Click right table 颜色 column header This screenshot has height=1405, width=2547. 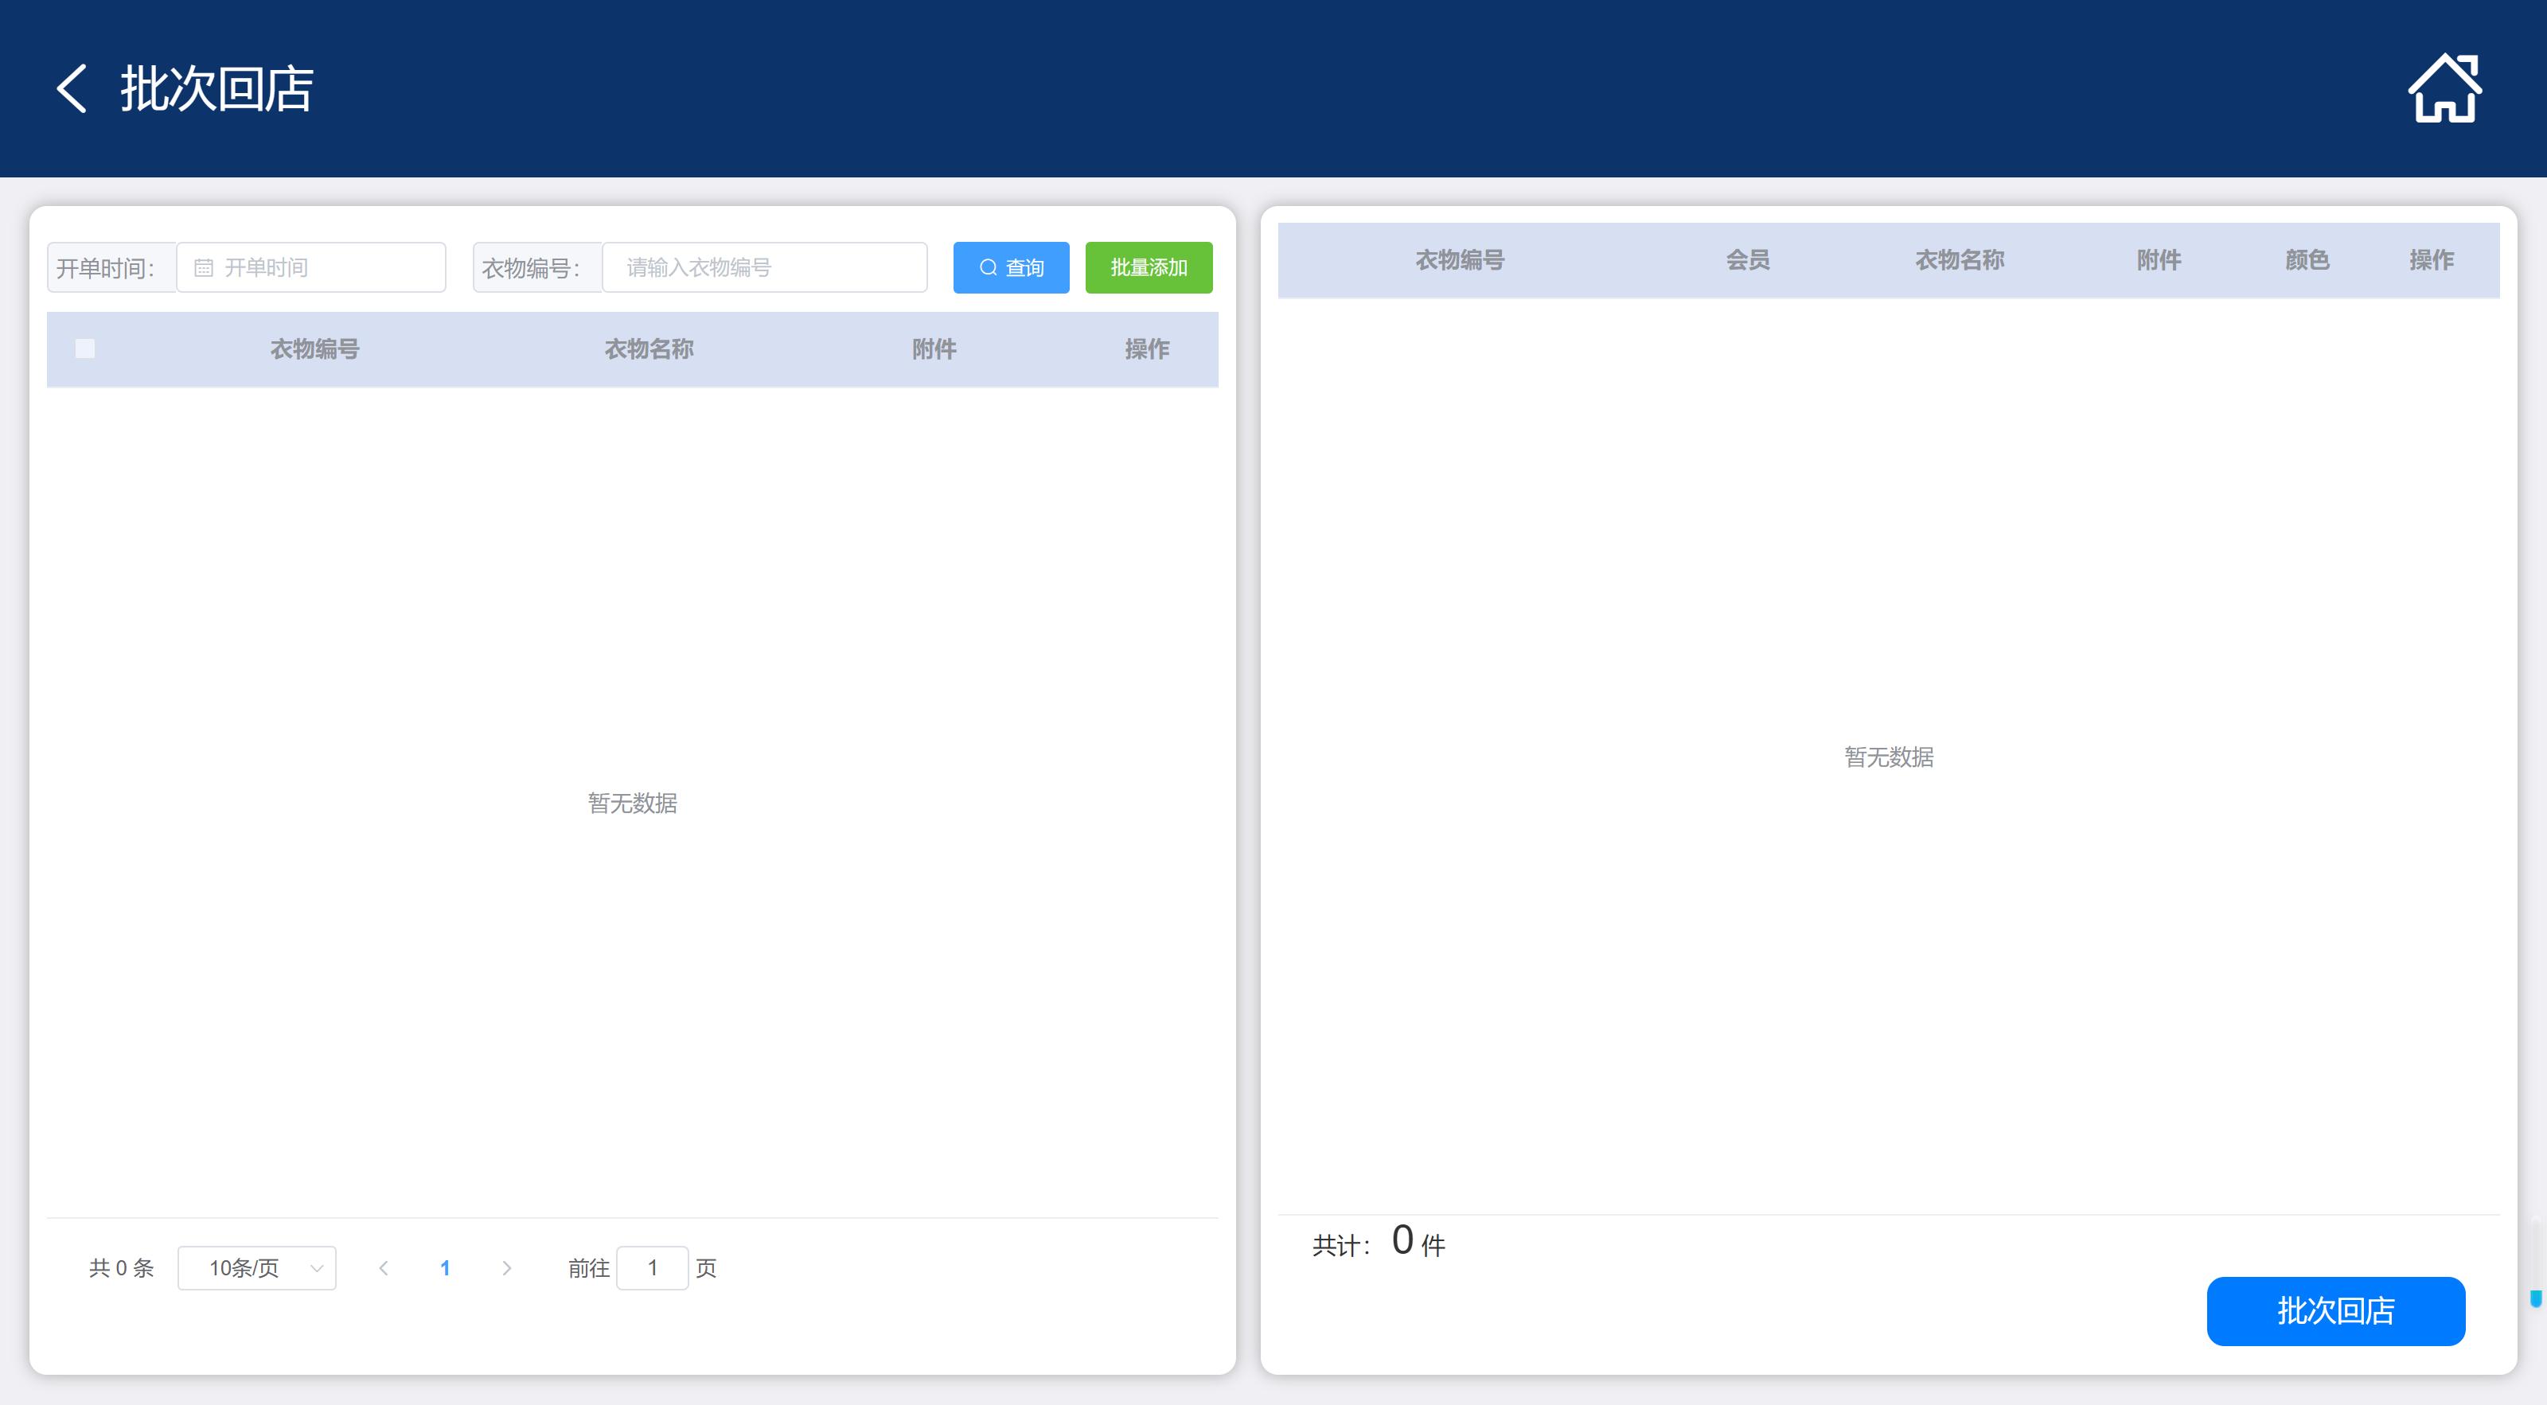pos(2307,260)
